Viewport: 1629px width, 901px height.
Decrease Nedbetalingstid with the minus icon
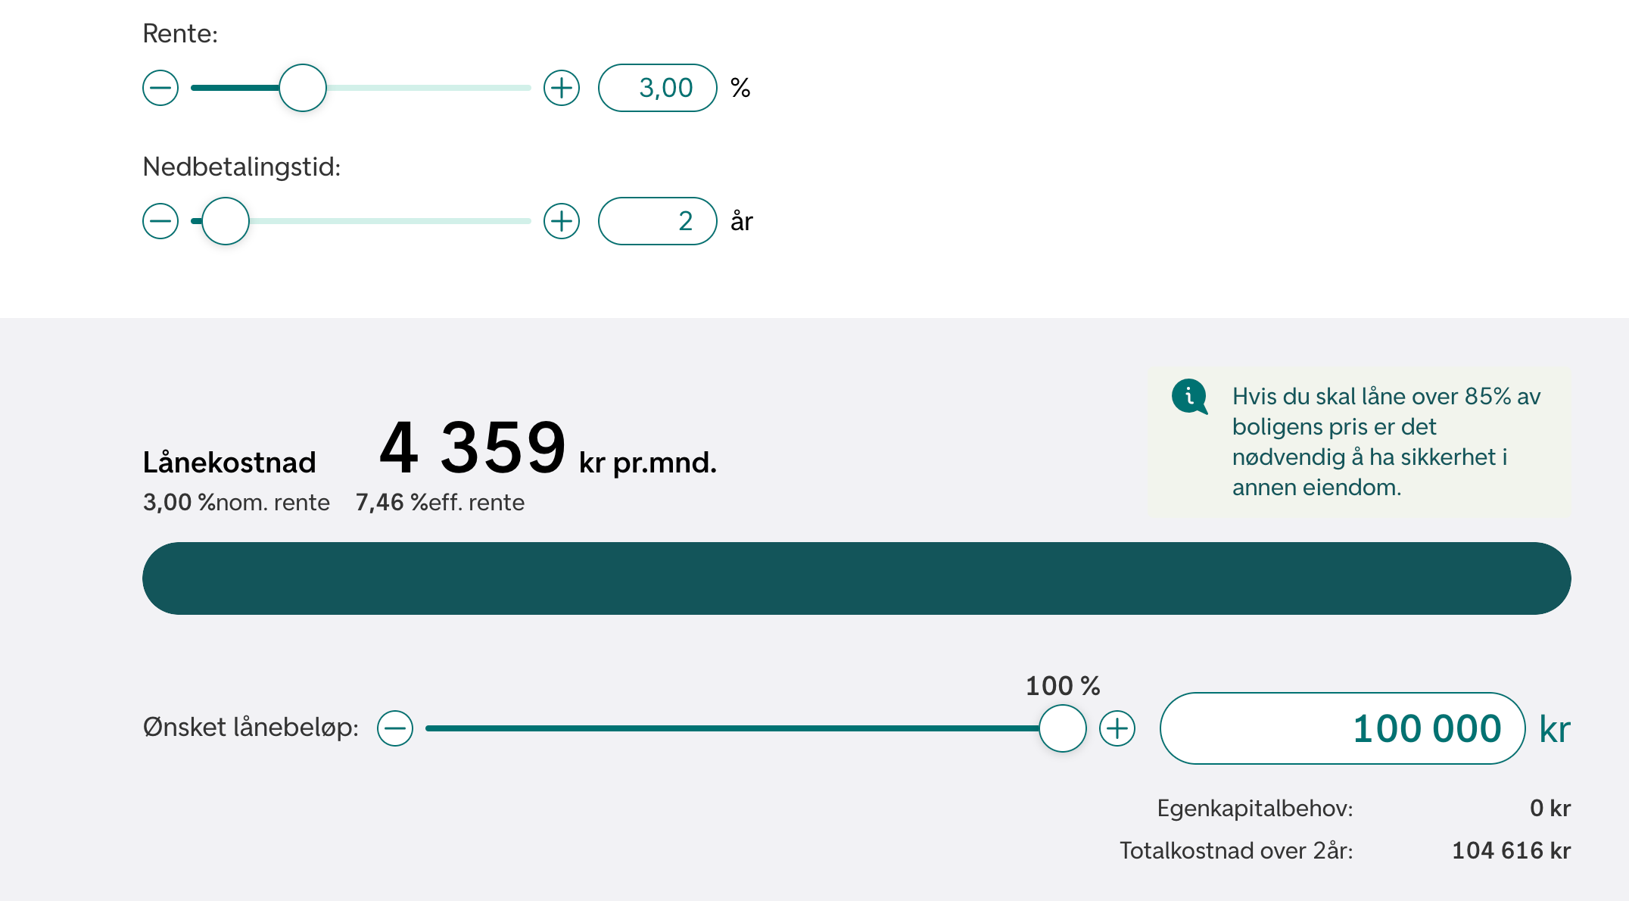[x=160, y=221]
